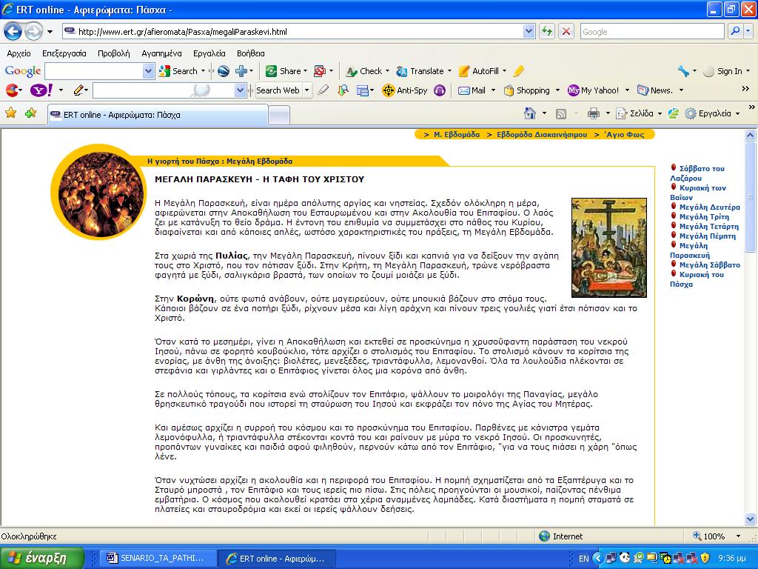Click the Yahoo Y! logo button
The width and height of the screenshot is (758, 569).
[41, 90]
